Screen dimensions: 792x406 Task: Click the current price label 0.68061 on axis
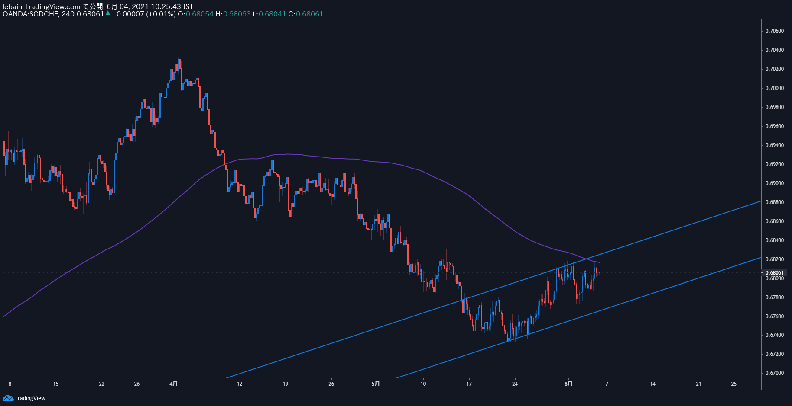pyautogui.click(x=774, y=272)
